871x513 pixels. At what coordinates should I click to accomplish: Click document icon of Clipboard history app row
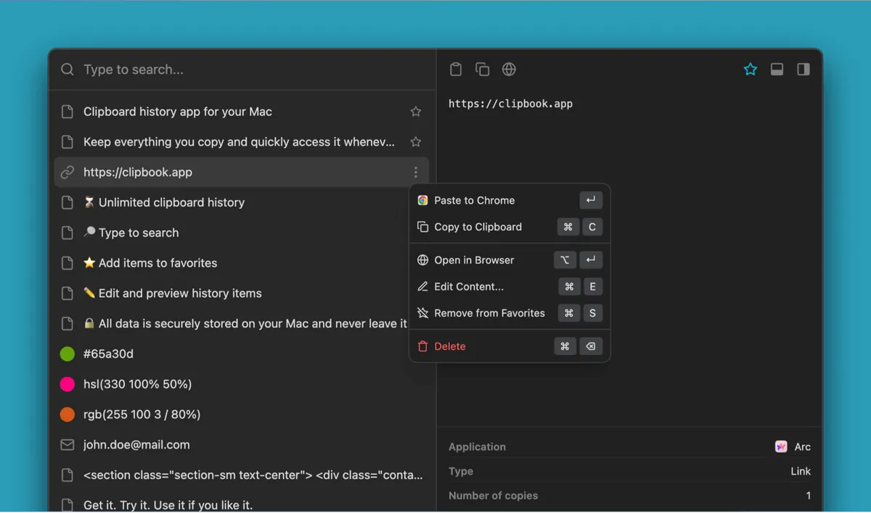68,112
